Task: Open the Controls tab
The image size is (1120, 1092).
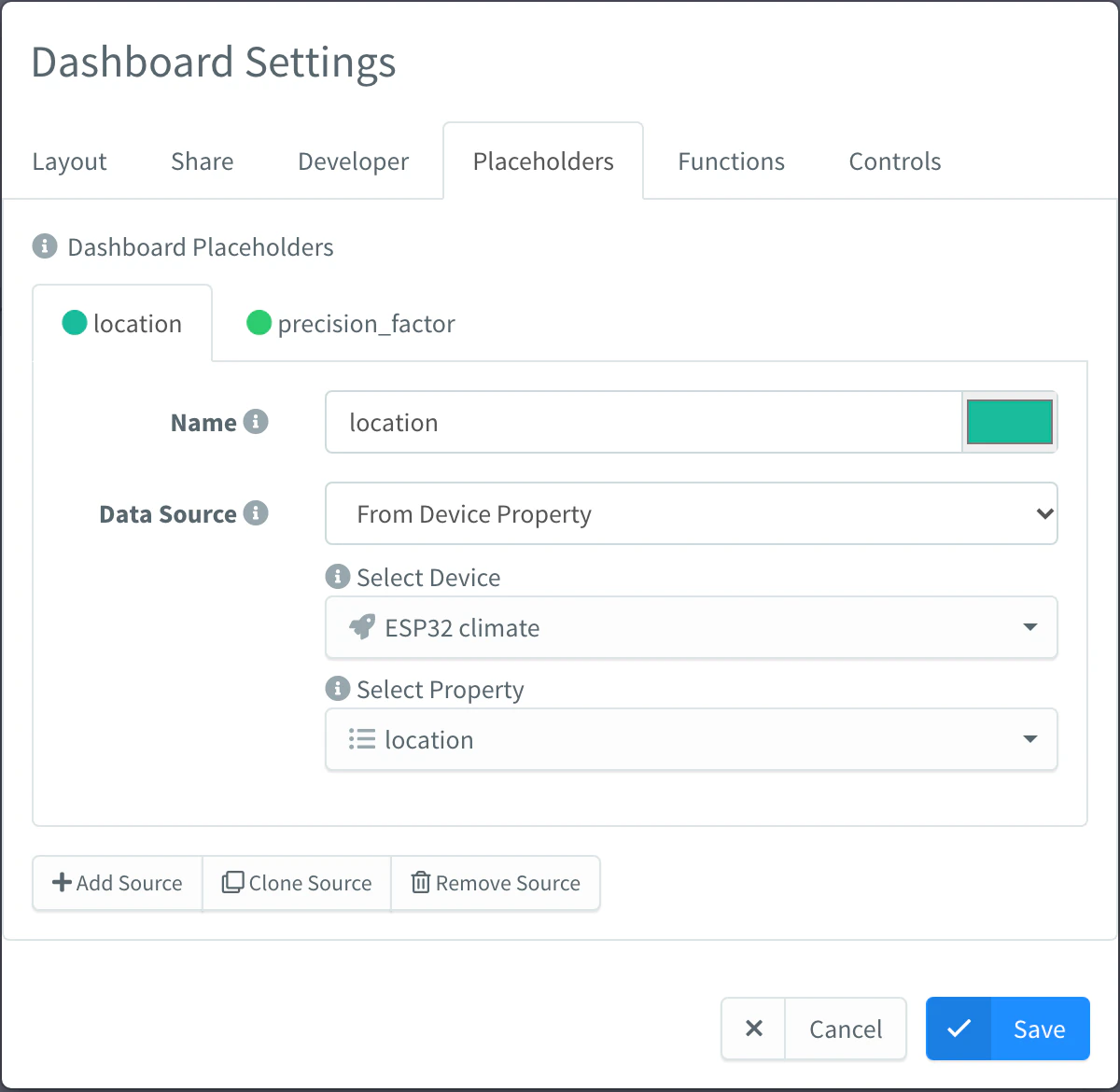Action: pos(895,161)
